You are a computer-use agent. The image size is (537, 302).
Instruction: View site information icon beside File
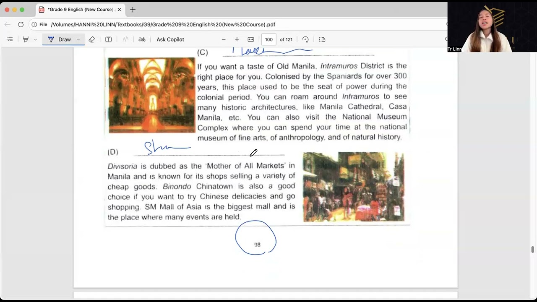(34, 24)
